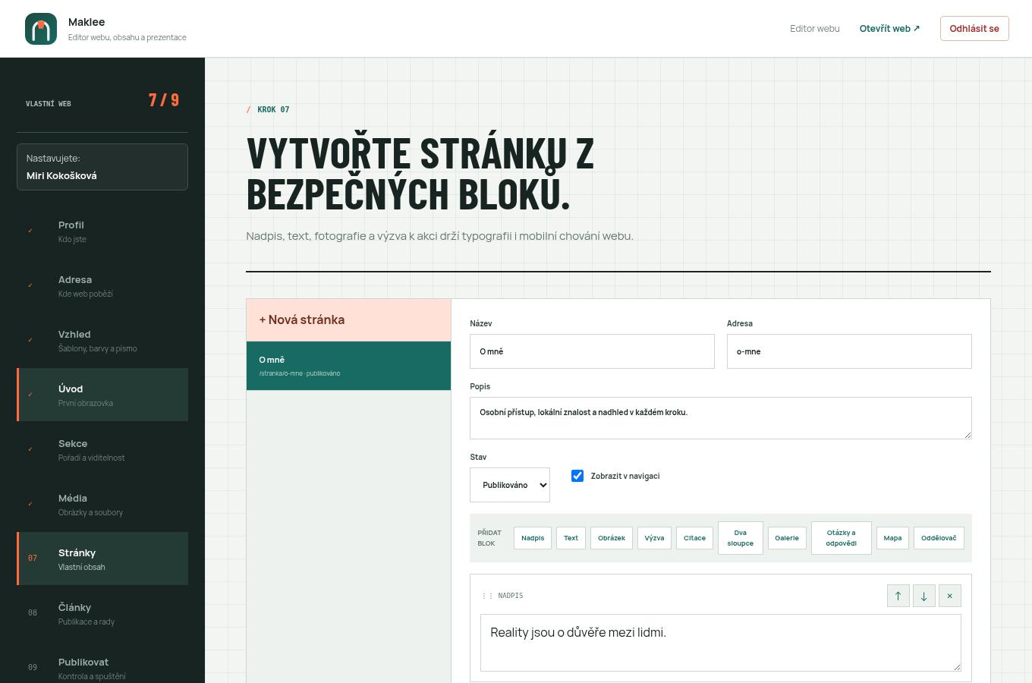Move the Nadpis block down

coord(923,596)
